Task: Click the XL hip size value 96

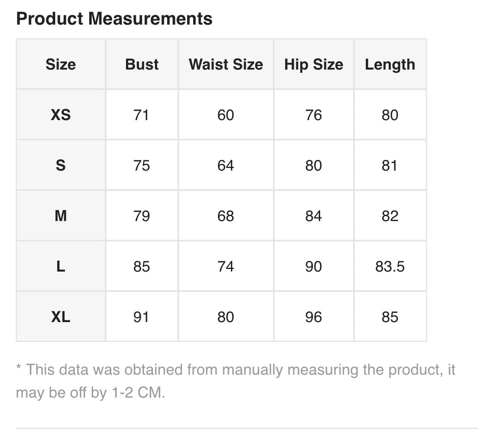Action: (x=313, y=317)
